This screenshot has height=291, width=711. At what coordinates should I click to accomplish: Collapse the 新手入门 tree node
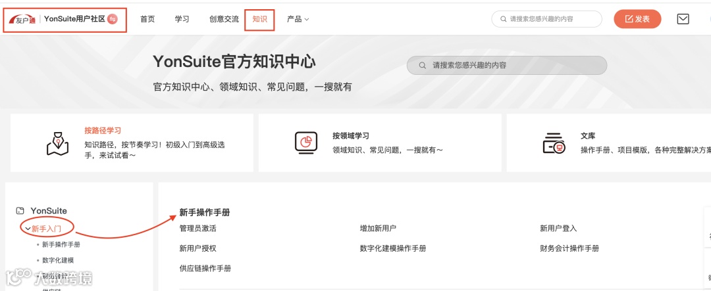[x=28, y=229]
